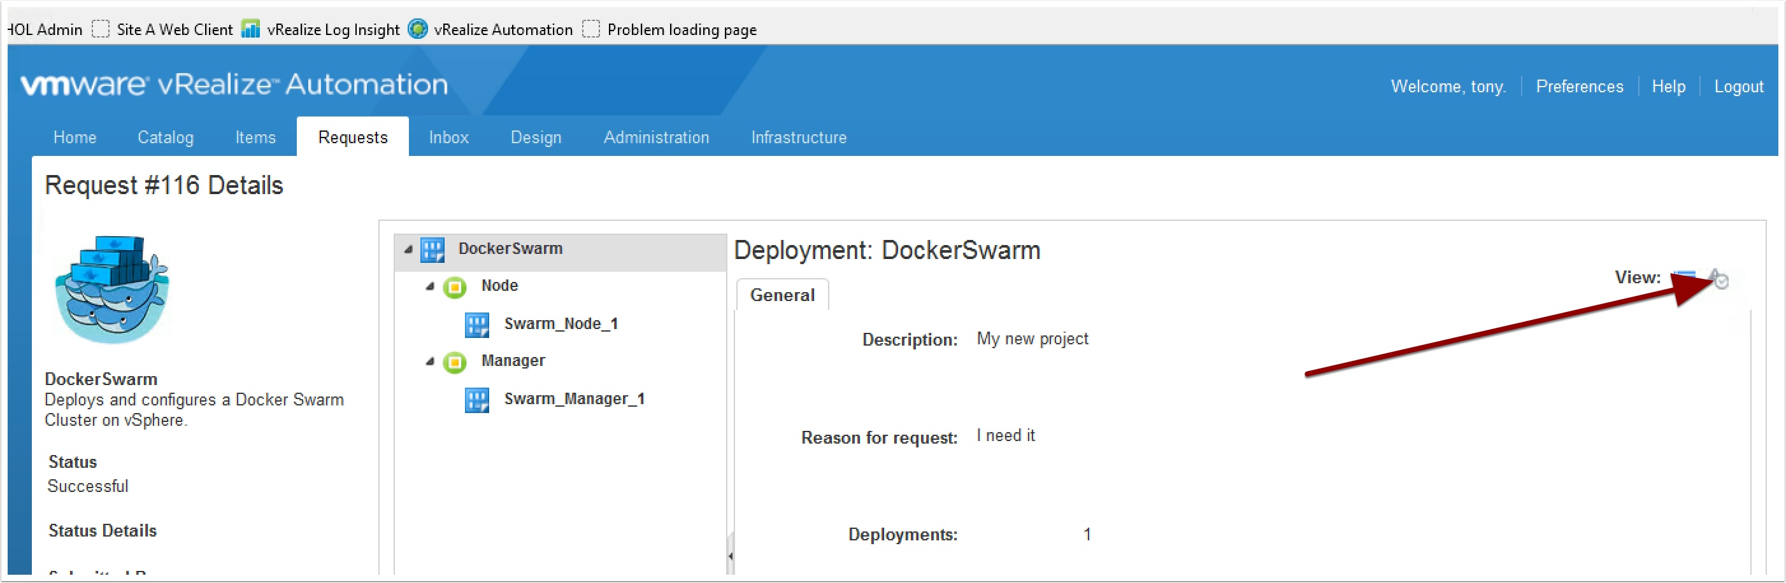
Task: Select Manager in the deployment tree
Action: pyautogui.click(x=513, y=361)
